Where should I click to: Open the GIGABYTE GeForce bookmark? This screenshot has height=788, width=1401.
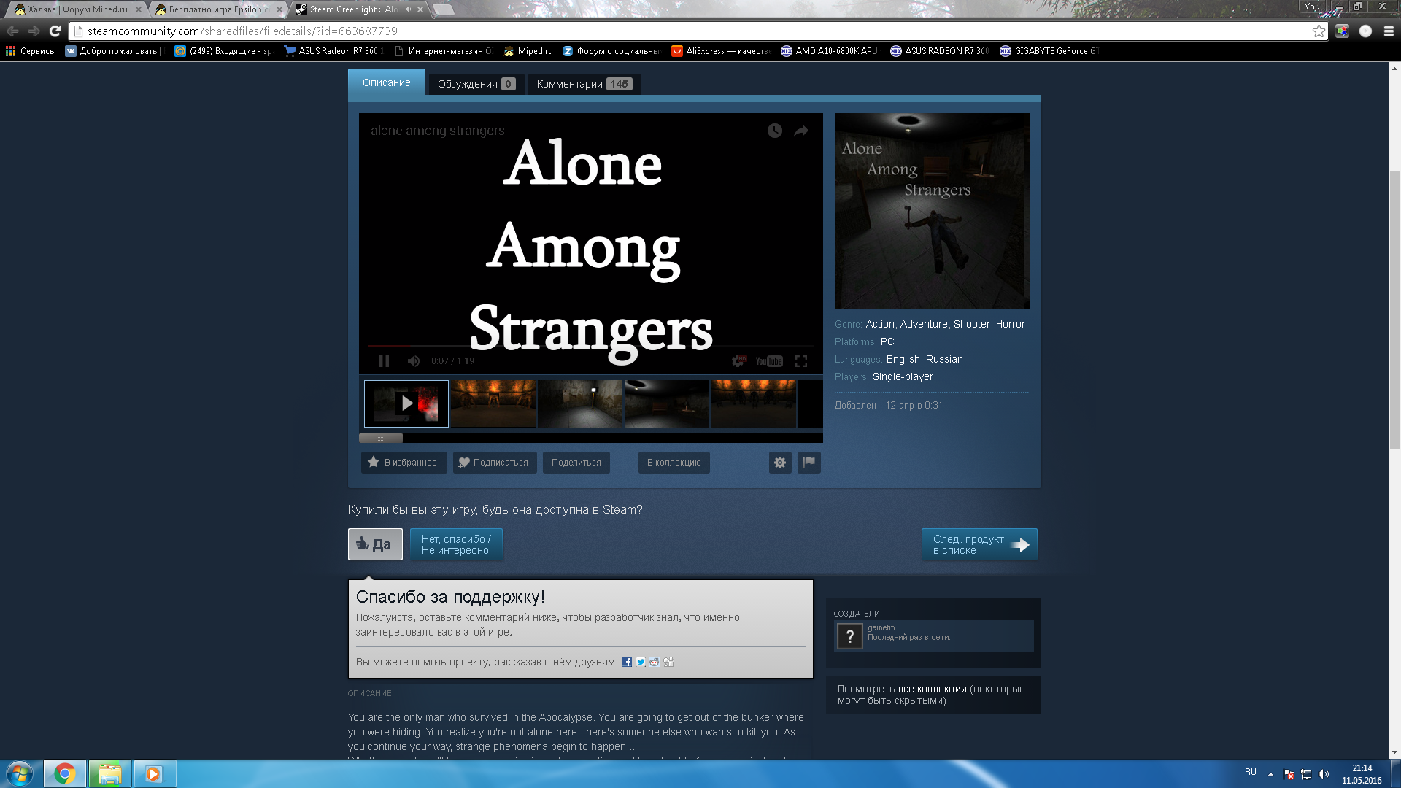[x=1049, y=51]
